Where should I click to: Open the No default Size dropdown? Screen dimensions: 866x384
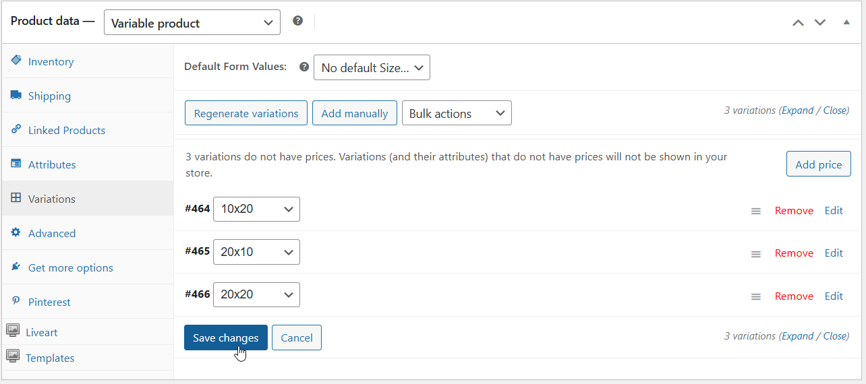click(x=372, y=67)
